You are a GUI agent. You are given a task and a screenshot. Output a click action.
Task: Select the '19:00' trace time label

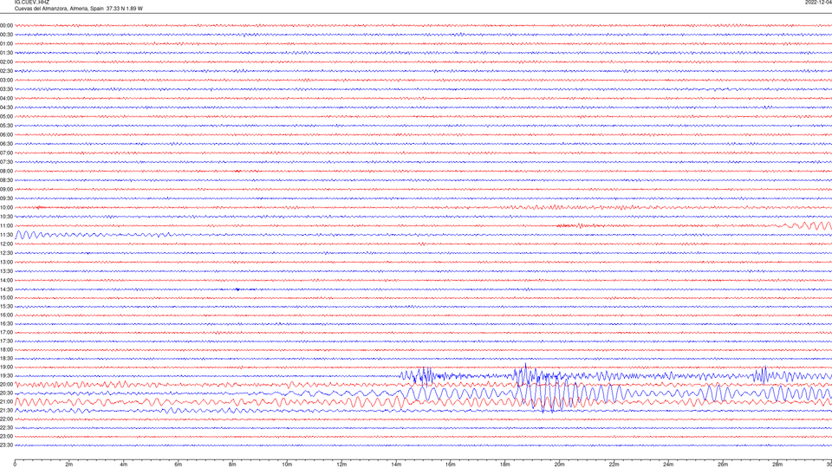[x=6, y=367]
